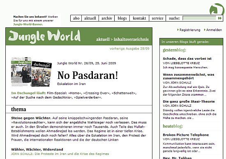Open the service menu item
Image resolution: width=226 pixels, height=159 pixels.
[x=157, y=18]
